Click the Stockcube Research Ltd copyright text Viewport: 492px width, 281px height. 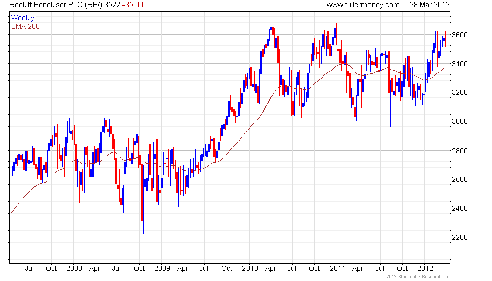416,277
